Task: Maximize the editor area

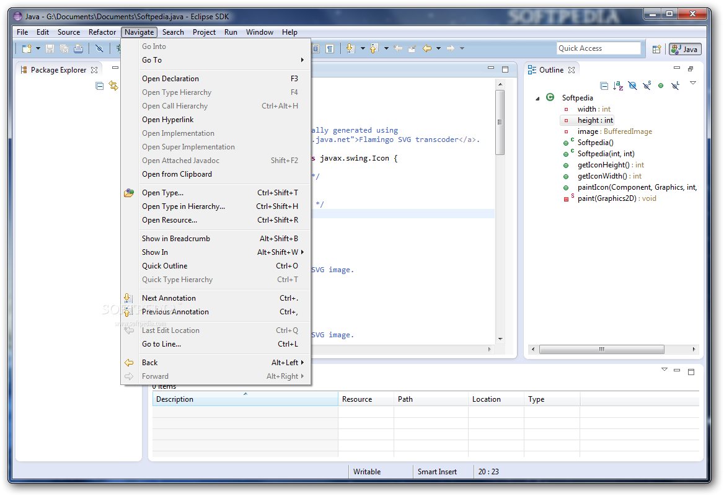Action: 505,69
